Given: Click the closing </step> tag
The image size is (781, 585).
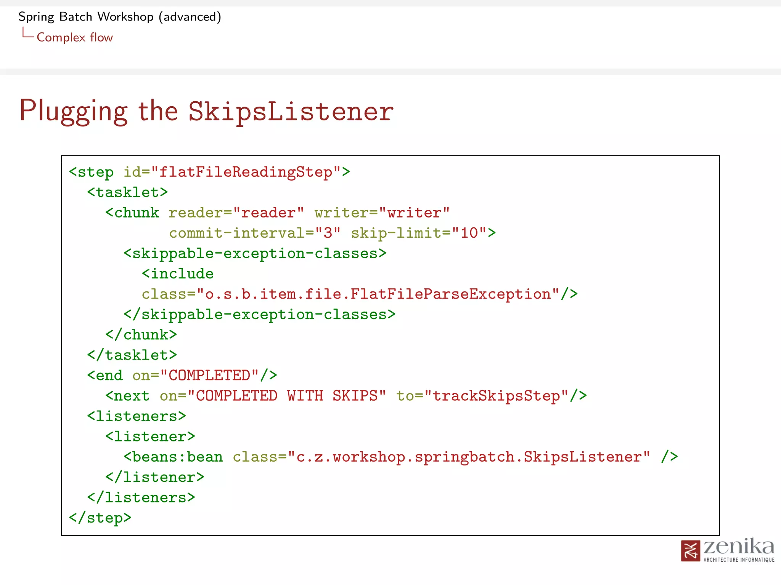Looking at the screenshot, I should 100,518.
